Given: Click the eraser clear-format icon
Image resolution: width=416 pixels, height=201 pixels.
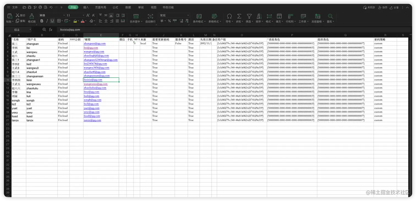Looking at the screenshot, I should pos(91,21).
